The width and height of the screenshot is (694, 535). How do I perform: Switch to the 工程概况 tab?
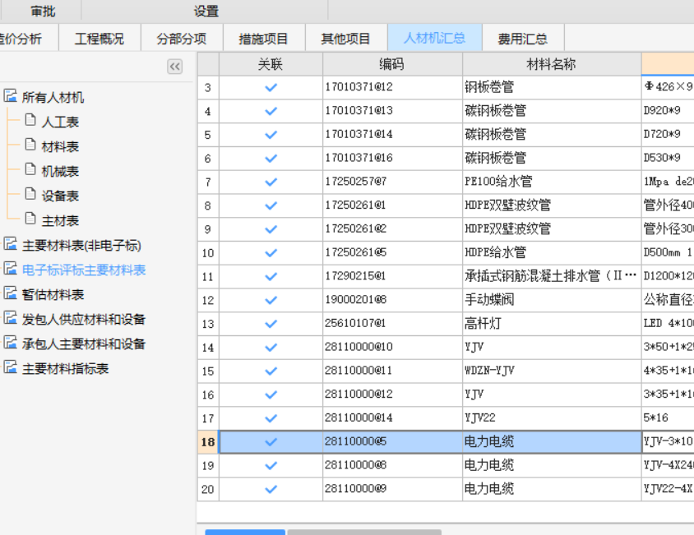pyautogui.click(x=99, y=39)
